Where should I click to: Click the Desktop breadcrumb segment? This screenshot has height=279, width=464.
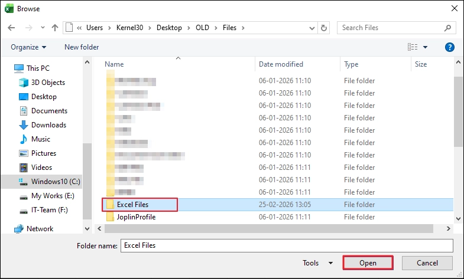point(169,28)
